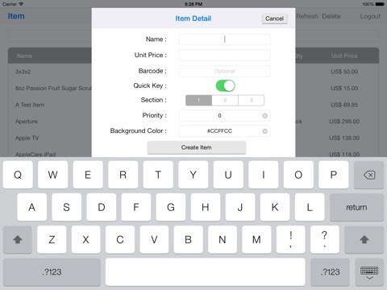
Task: Clear the Priority field with its X icon
Action: (x=264, y=116)
